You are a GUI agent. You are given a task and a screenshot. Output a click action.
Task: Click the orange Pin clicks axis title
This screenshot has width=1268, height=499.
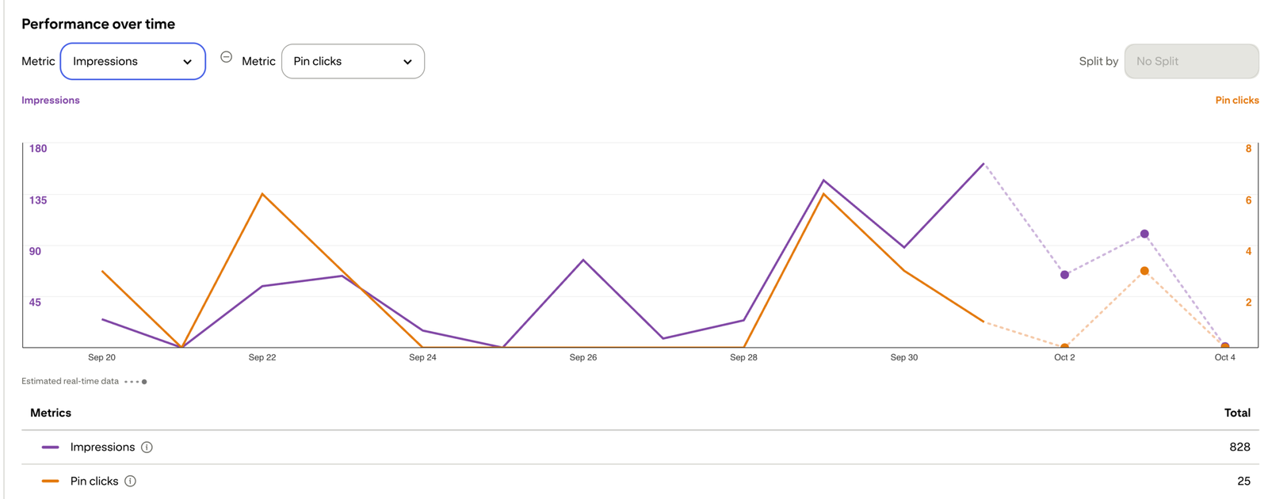coord(1237,101)
